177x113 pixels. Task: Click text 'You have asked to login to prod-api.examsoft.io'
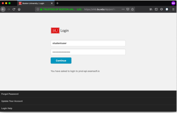(75, 71)
